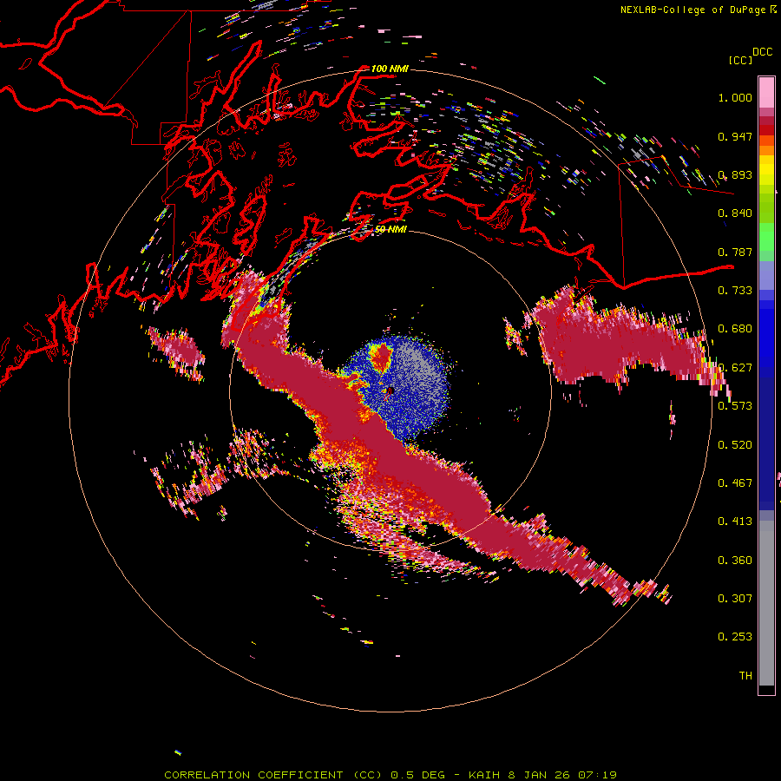Click the 0.307 color scale value
Screen dimensions: 781x781
[735, 599]
